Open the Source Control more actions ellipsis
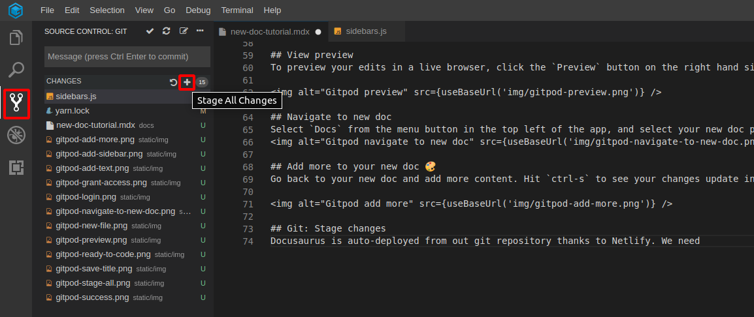The image size is (754, 317). point(200,31)
